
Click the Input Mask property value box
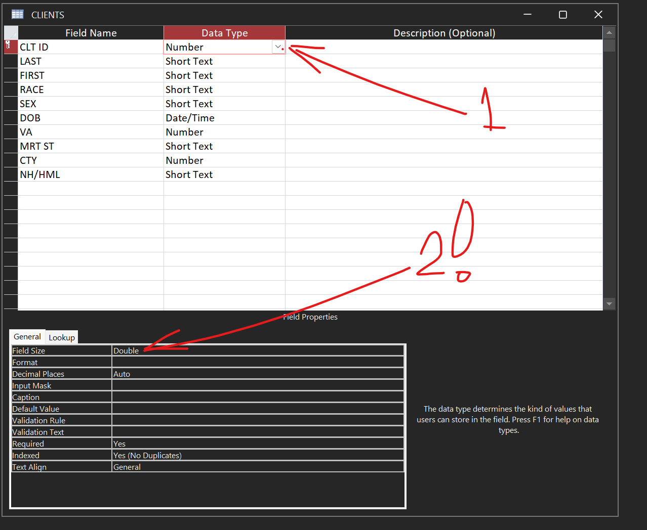tap(258, 385)
